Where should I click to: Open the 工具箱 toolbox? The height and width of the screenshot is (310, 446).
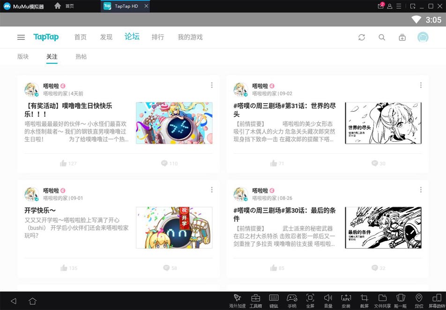(255, 301)
